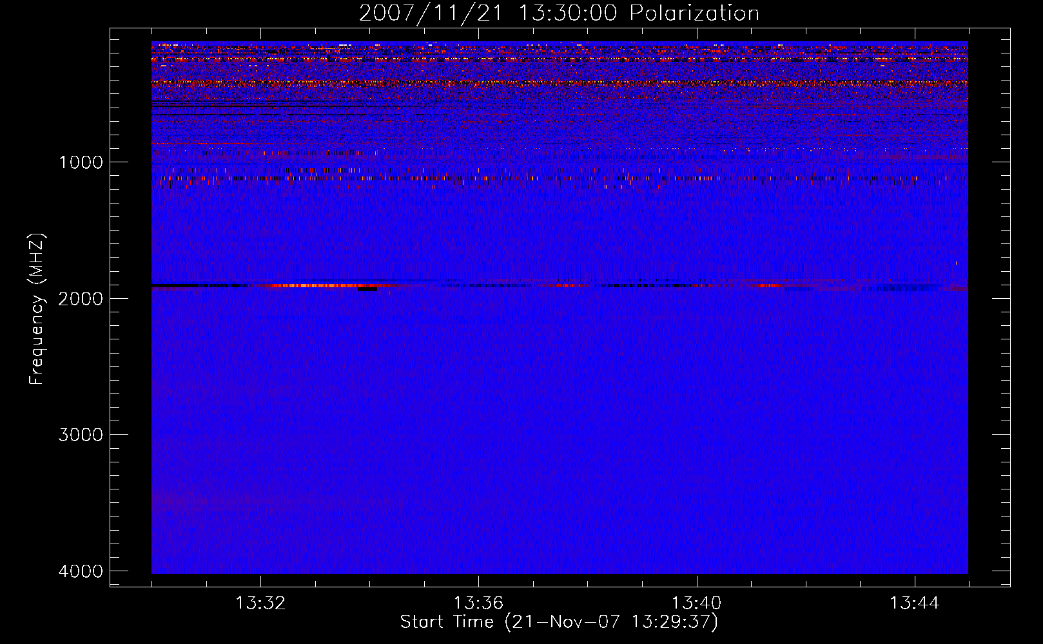Image resolution: width=1043 pixels, height=644 pixels.
Task: Click the "Start Time (21-Nov-07 13:29:37)" axis label
Action: [559, 622]
